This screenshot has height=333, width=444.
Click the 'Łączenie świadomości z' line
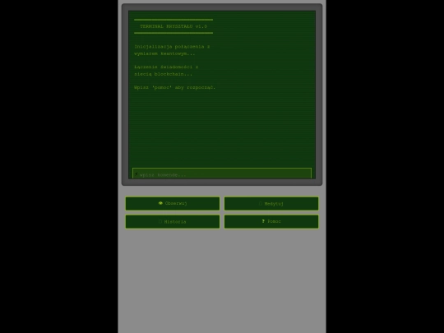point(166,67)
